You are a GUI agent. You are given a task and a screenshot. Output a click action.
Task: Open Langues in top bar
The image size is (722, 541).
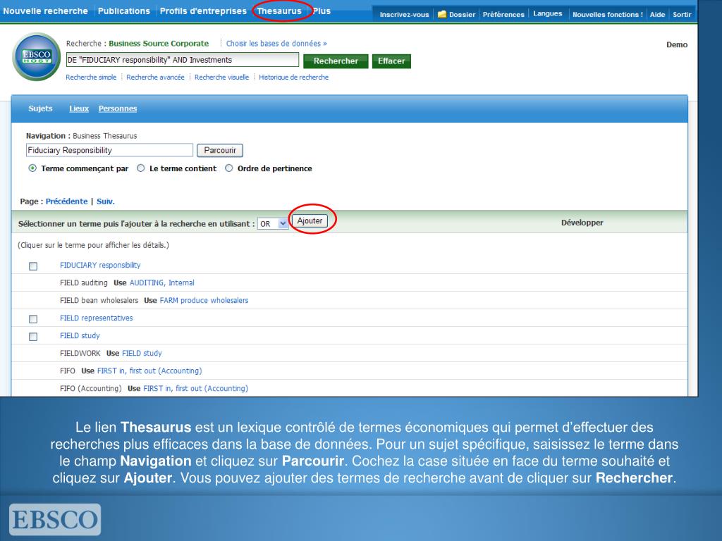click(547, 14)
